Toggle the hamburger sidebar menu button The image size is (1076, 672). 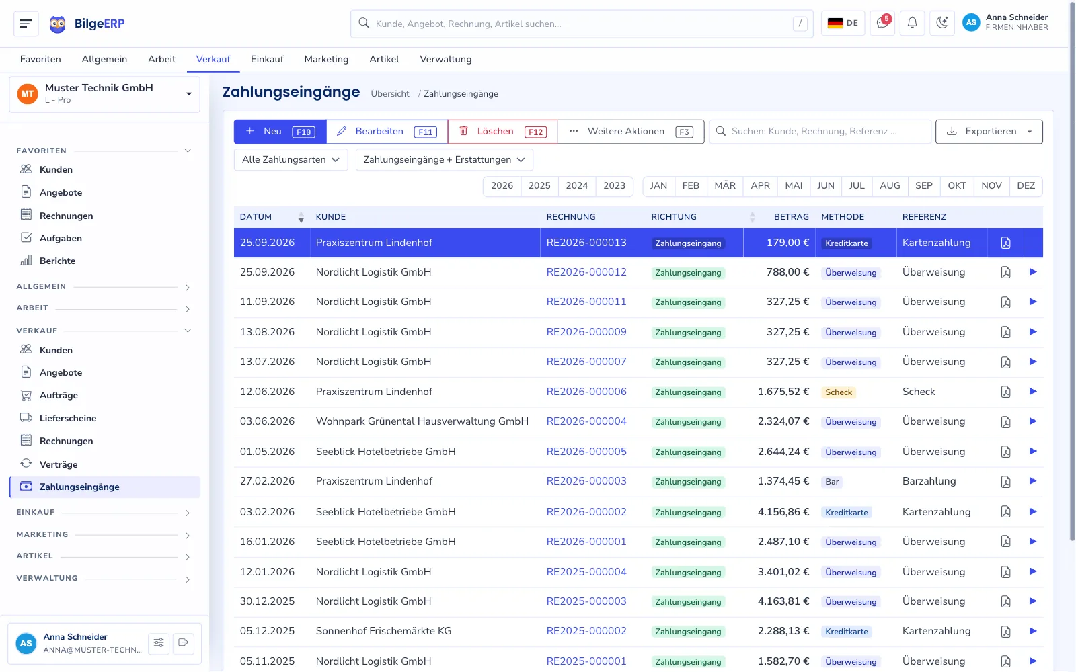(26, 24)
